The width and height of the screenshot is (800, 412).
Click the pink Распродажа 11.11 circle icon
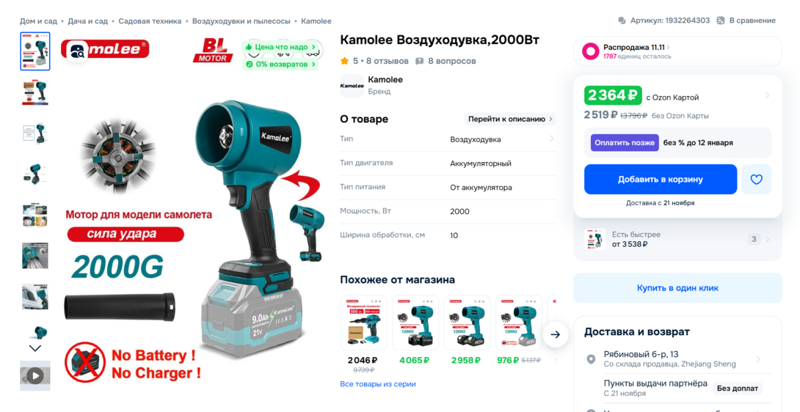pyautogui.click(x=591, y=51)
